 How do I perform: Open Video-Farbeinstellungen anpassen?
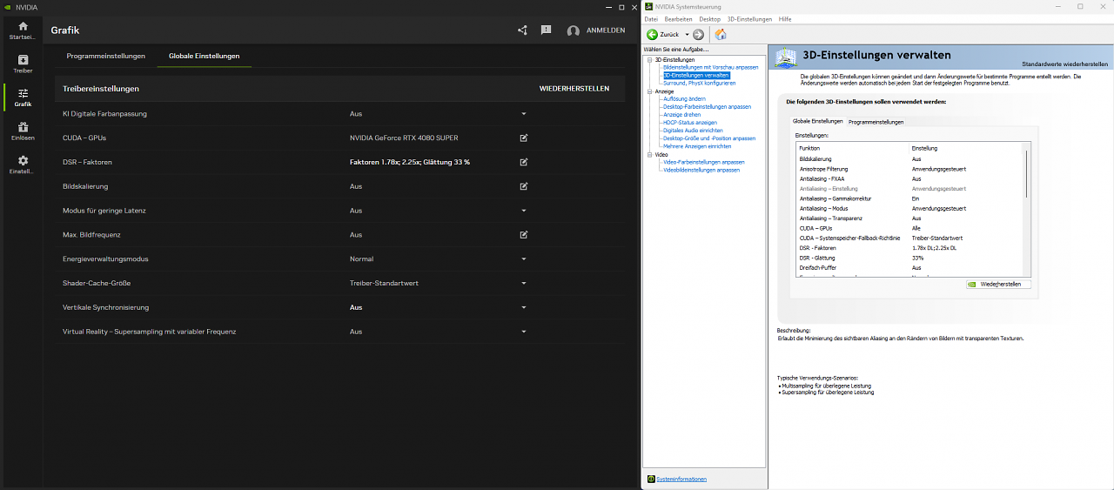click(x=703, y=162)
